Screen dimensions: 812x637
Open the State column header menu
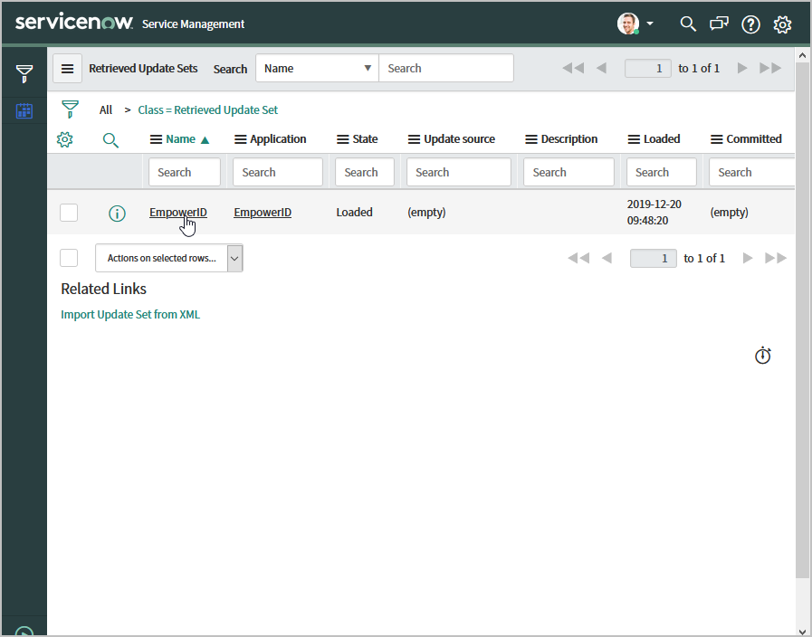click(343, 139)
